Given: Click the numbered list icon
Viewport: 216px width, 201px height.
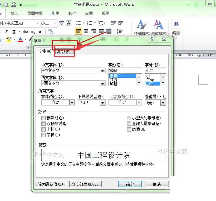Looking at the screenshot, I should [x=90, y=23].
